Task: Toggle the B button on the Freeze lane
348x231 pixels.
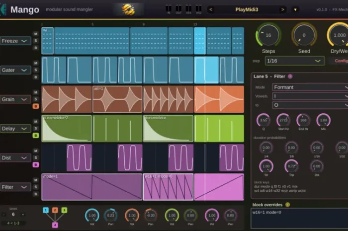Action: point(36,48)
